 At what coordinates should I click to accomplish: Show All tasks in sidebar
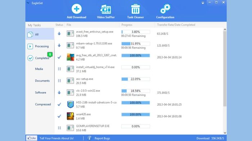[x=40, y=34]
